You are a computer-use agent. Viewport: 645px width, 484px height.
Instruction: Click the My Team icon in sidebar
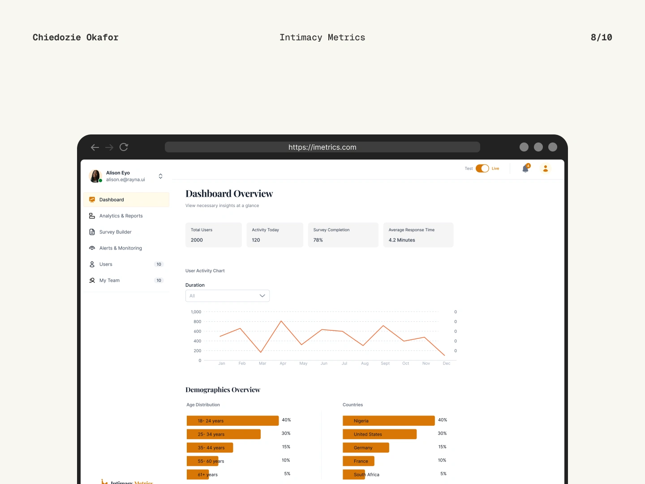pos(92,280)
